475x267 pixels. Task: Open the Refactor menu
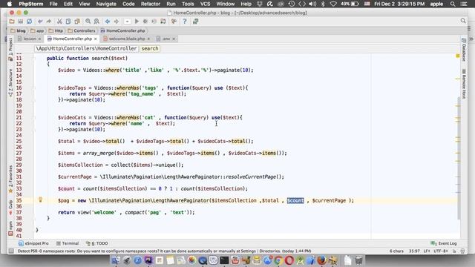pos(150,4)
